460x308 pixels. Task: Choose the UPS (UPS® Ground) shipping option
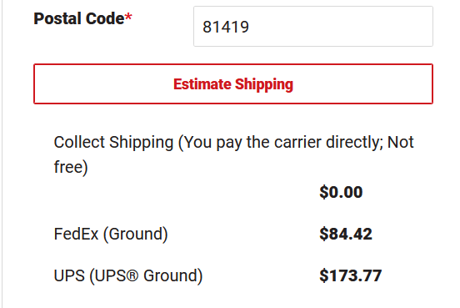pos(128,275)
